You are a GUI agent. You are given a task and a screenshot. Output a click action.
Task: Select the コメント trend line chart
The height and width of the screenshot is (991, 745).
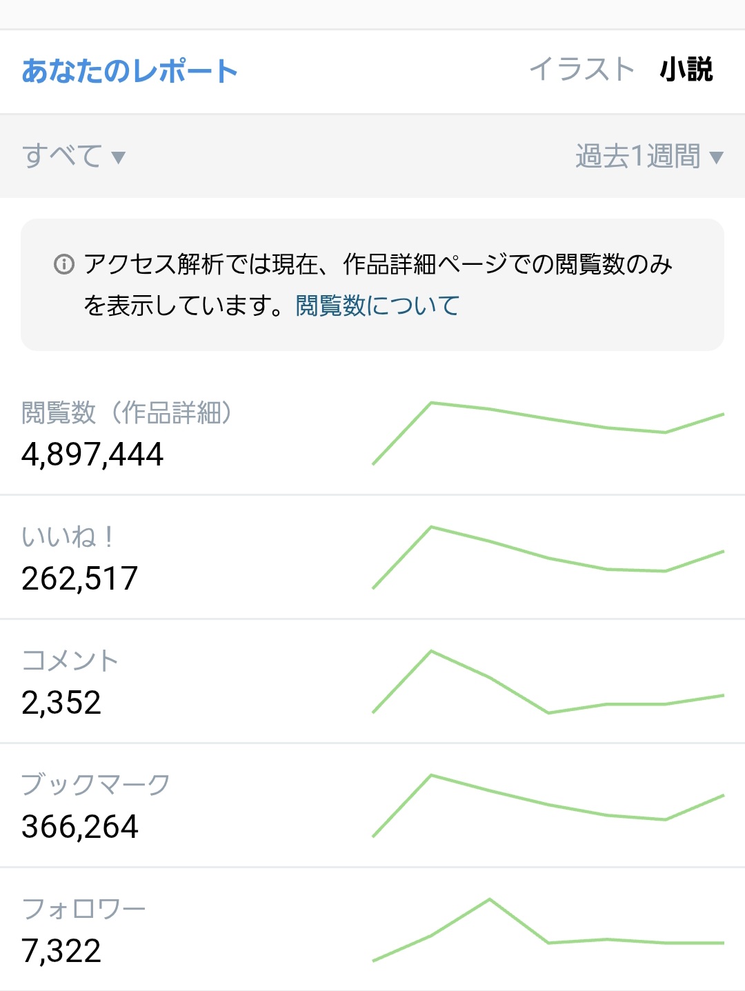tap(548, 681)
